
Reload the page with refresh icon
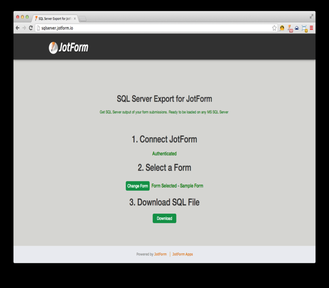coord(31,28)
